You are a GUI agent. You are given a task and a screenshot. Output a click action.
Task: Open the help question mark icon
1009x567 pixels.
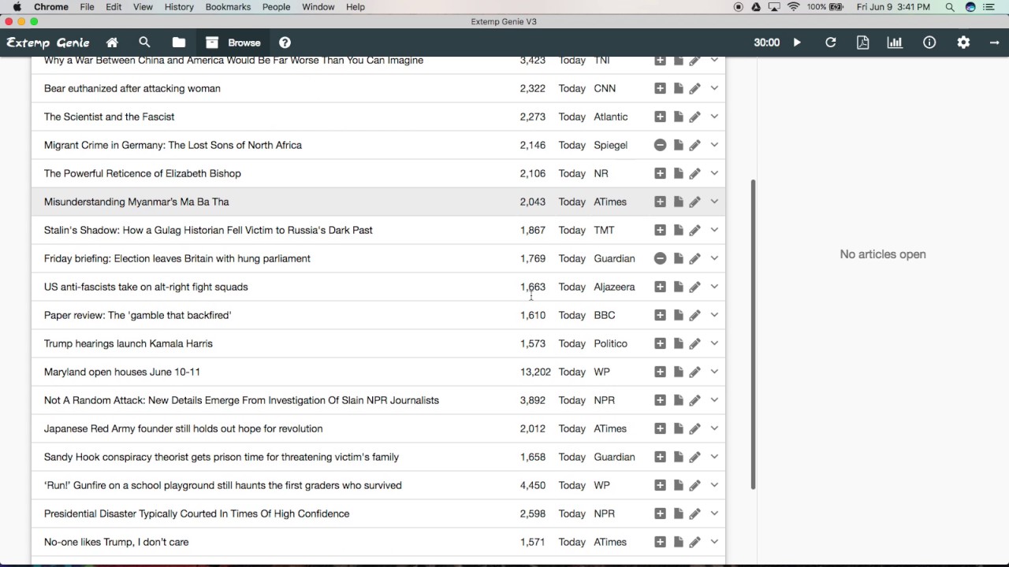tap(285, 43)
